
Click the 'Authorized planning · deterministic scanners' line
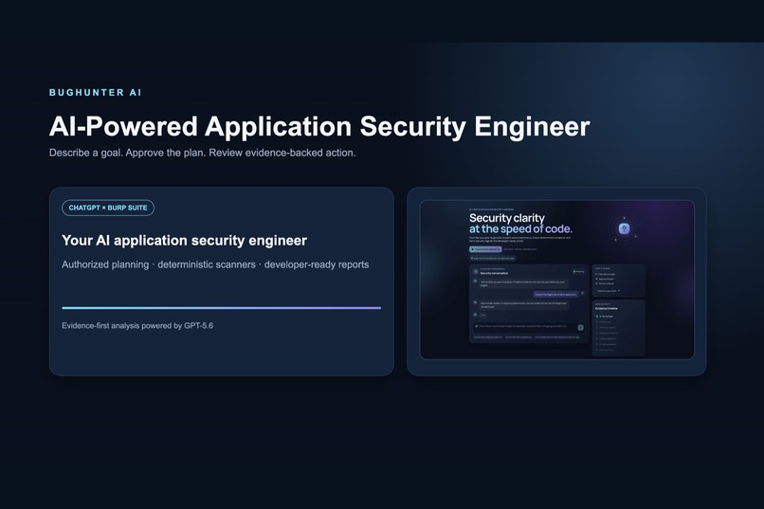tap(215, 264)
